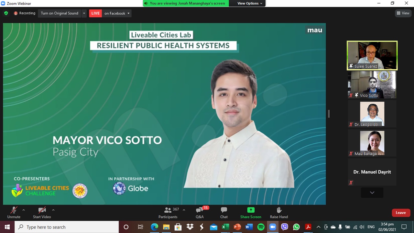
Task: Turn on Original Sound
Action: pos(60,13)
